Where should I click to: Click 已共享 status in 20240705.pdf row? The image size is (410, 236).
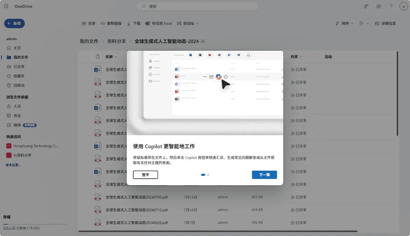point(298,197)
